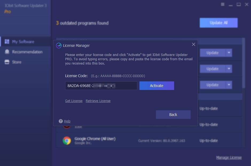Click the help question mark icon
The image size is (251, 166).
pos(61,121)
